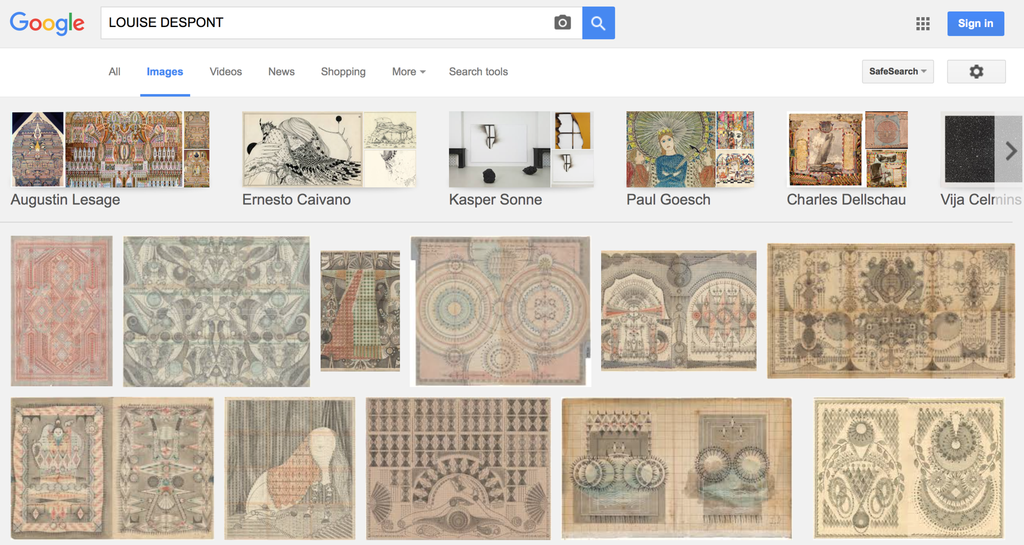Viewport: 1024px width, 545px height.
Task: Open the drawing with two large concentric circles
Action: click(501, 311)
